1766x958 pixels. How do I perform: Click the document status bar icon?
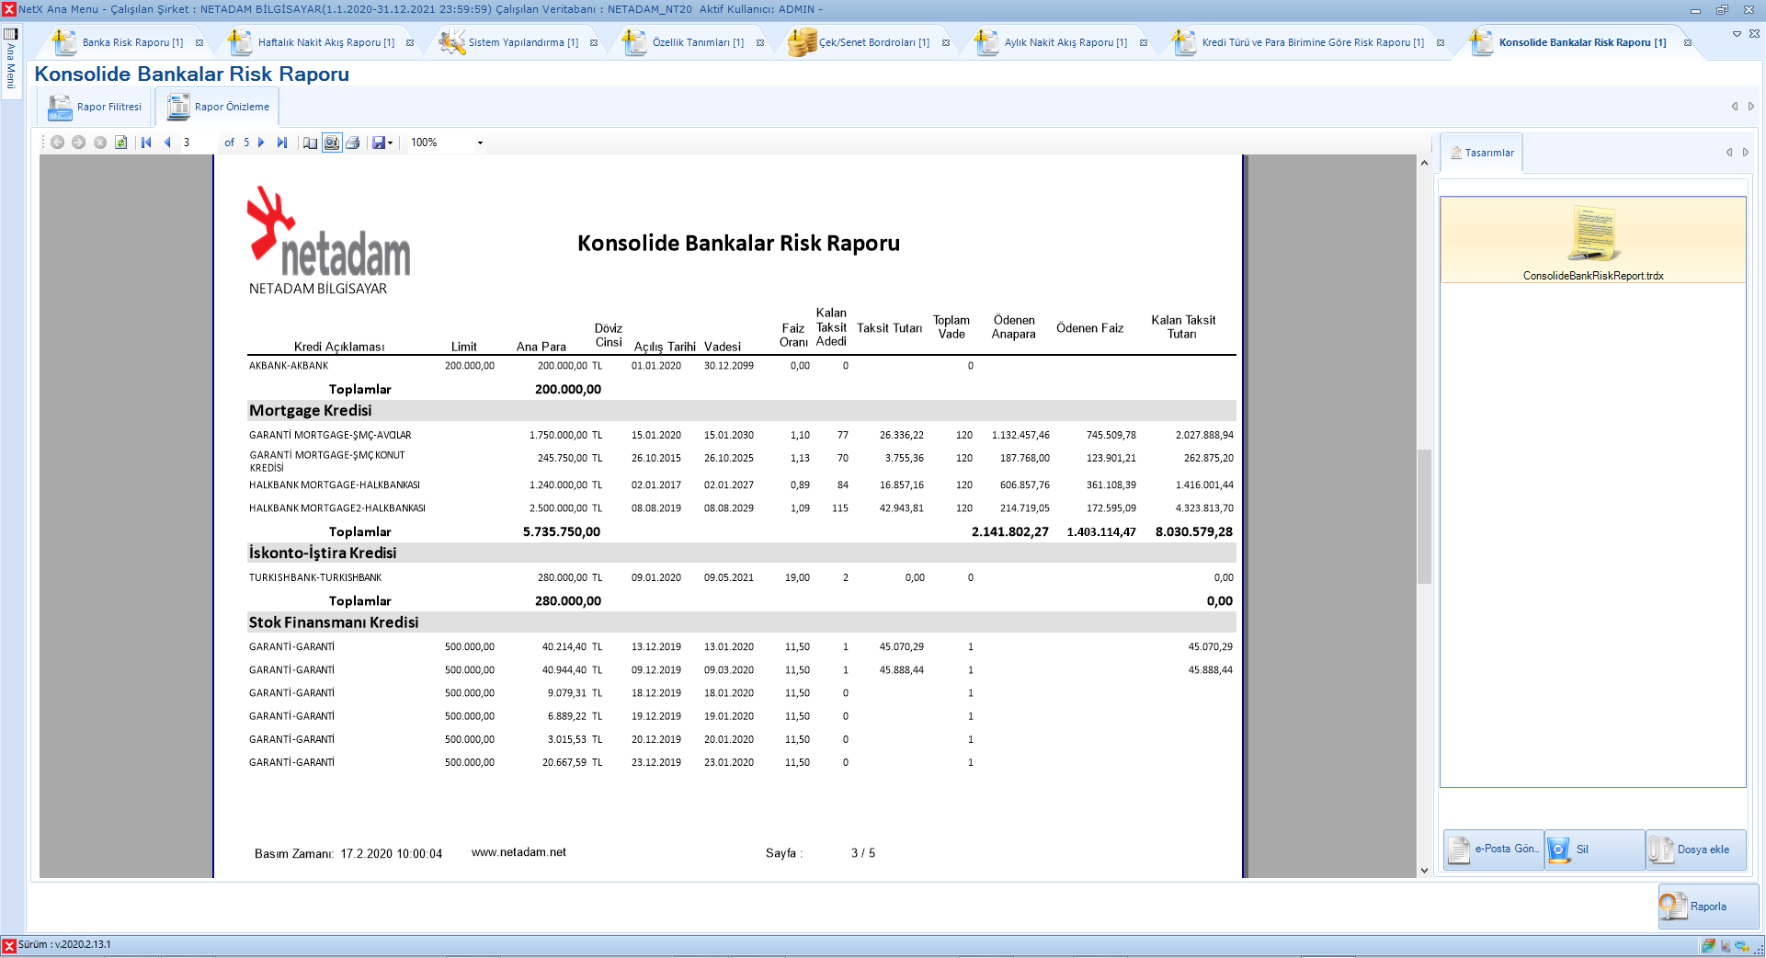click(x=1725, y=945)
